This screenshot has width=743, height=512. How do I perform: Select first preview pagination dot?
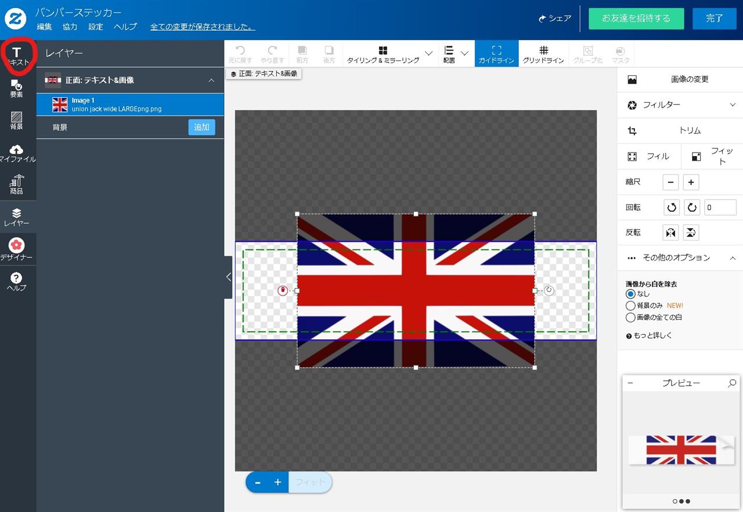pos(675,502)
